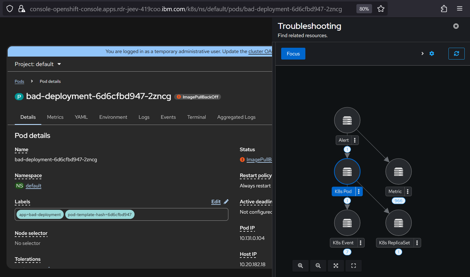Select the Alert node circle
The image size is (470, 277).
click(x=347, y=120)
